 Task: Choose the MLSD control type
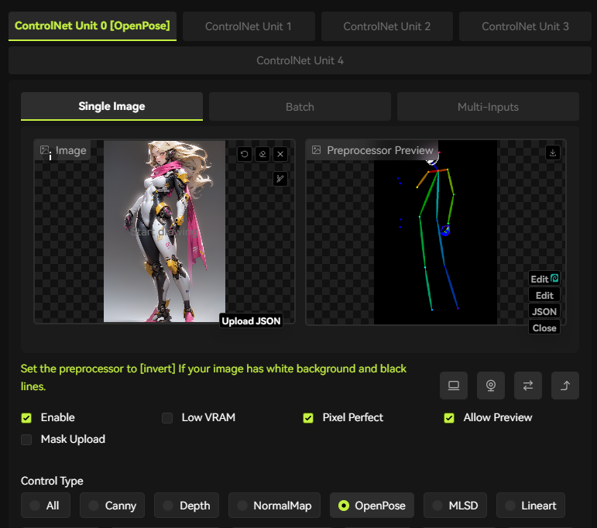pyautogui.click(x=455, y=505)
